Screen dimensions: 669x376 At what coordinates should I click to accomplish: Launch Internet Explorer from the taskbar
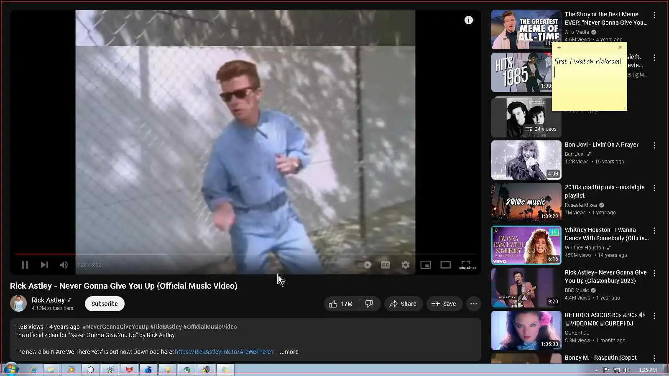coord(33,370)
